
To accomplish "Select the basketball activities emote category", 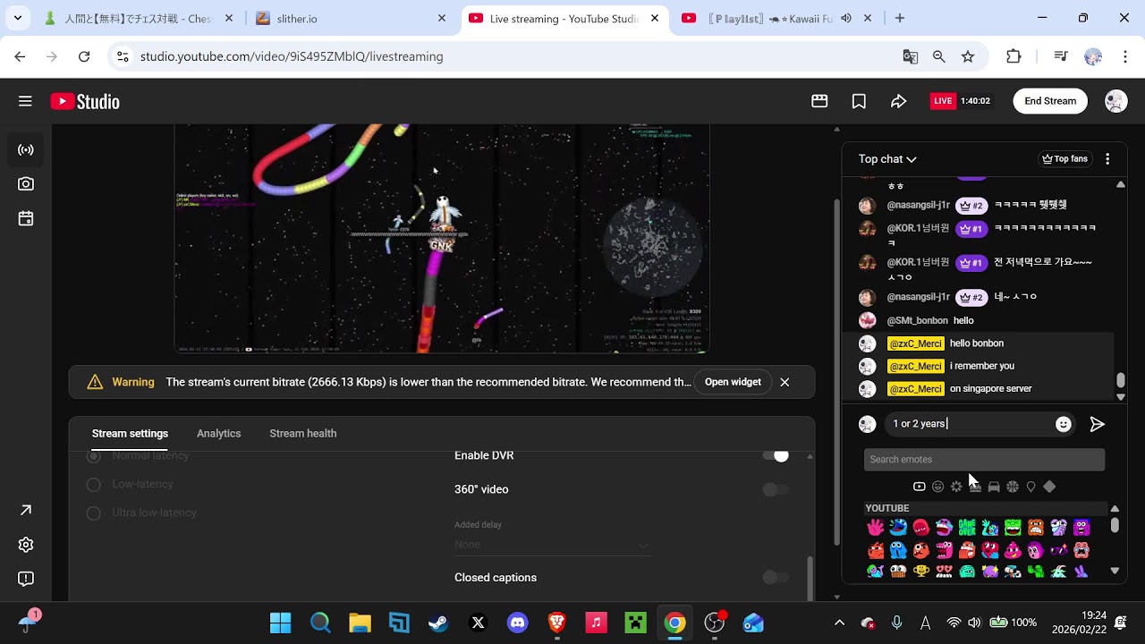I will point(1012,487).
